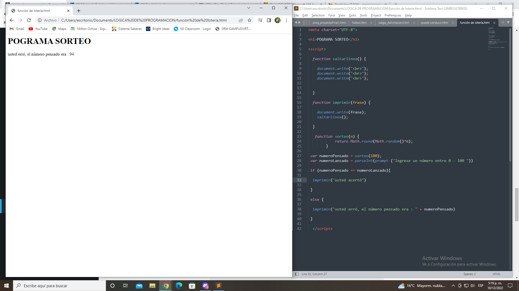519x291 pixels.
Task: Open new Chrome tab with plus button
Action: (x=79, y=11)
